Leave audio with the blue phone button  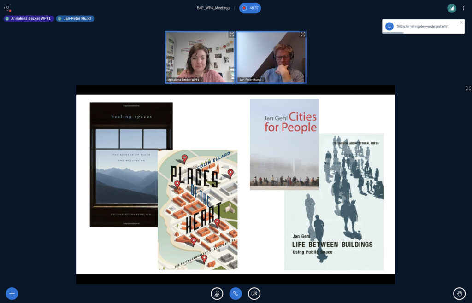tap(236, 294)
